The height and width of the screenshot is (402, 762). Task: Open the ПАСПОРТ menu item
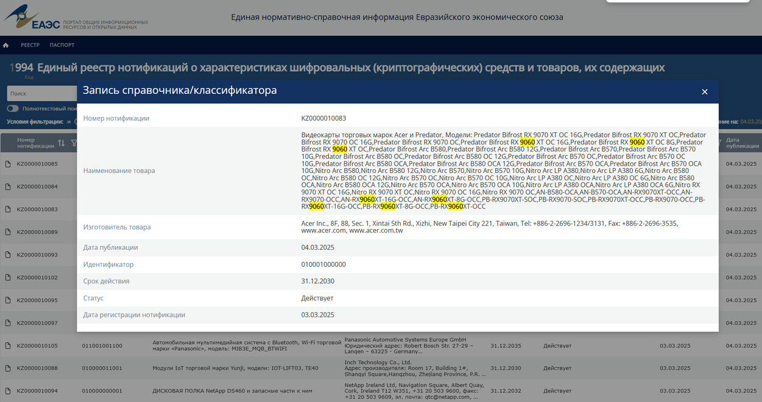[62, 45]
